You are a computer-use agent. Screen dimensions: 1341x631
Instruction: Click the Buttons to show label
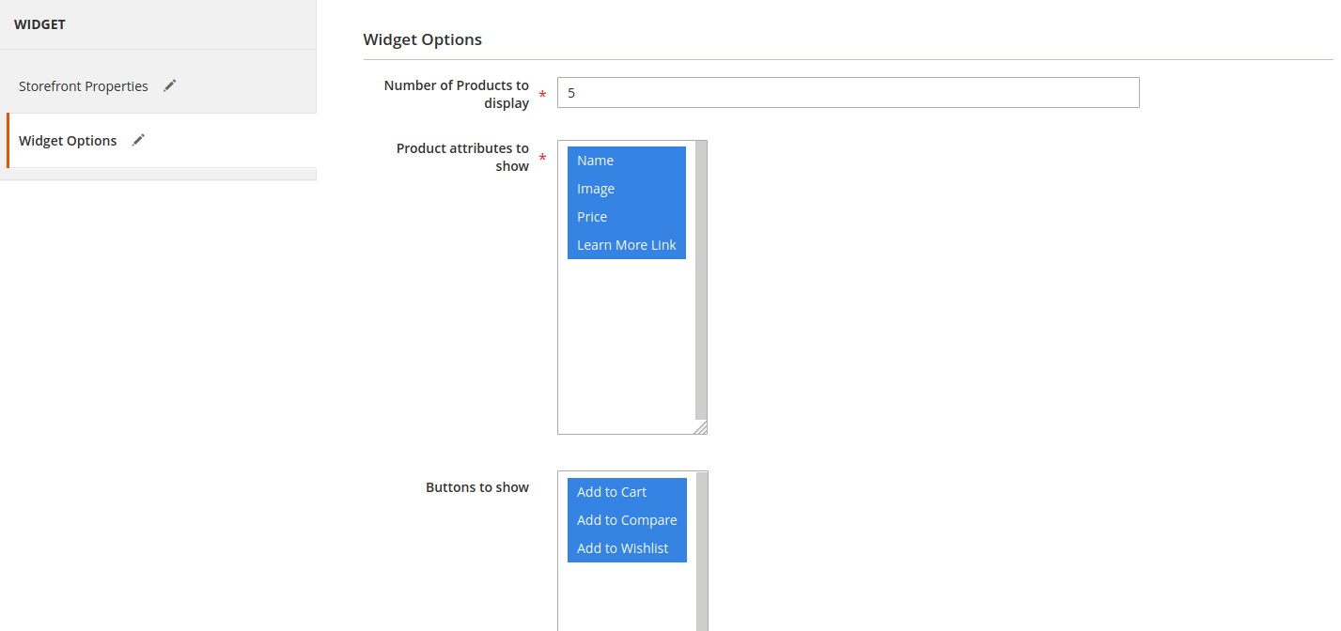[477, 487]
